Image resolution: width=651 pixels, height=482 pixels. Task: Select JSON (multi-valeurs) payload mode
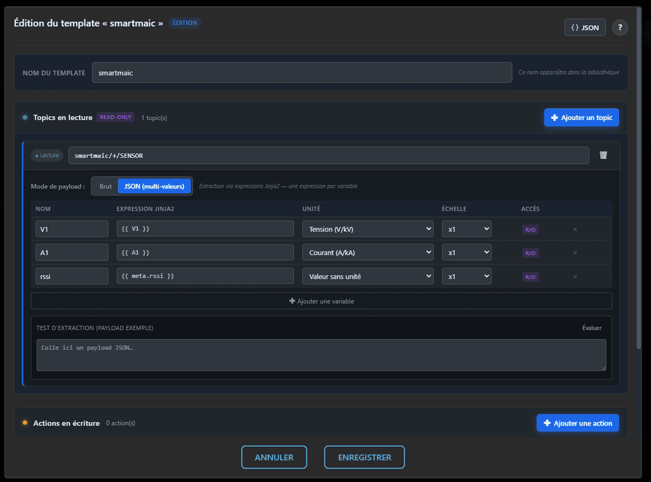pos(155,186)
